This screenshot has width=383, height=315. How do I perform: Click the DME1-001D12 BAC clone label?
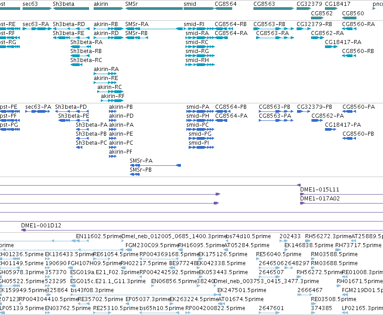click(41, 225)
